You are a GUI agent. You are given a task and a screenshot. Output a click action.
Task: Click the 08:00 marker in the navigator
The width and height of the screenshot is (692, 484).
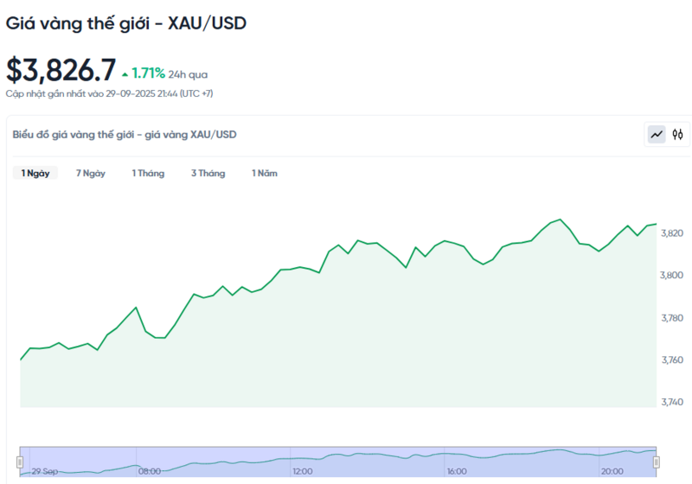coord(149,471)
